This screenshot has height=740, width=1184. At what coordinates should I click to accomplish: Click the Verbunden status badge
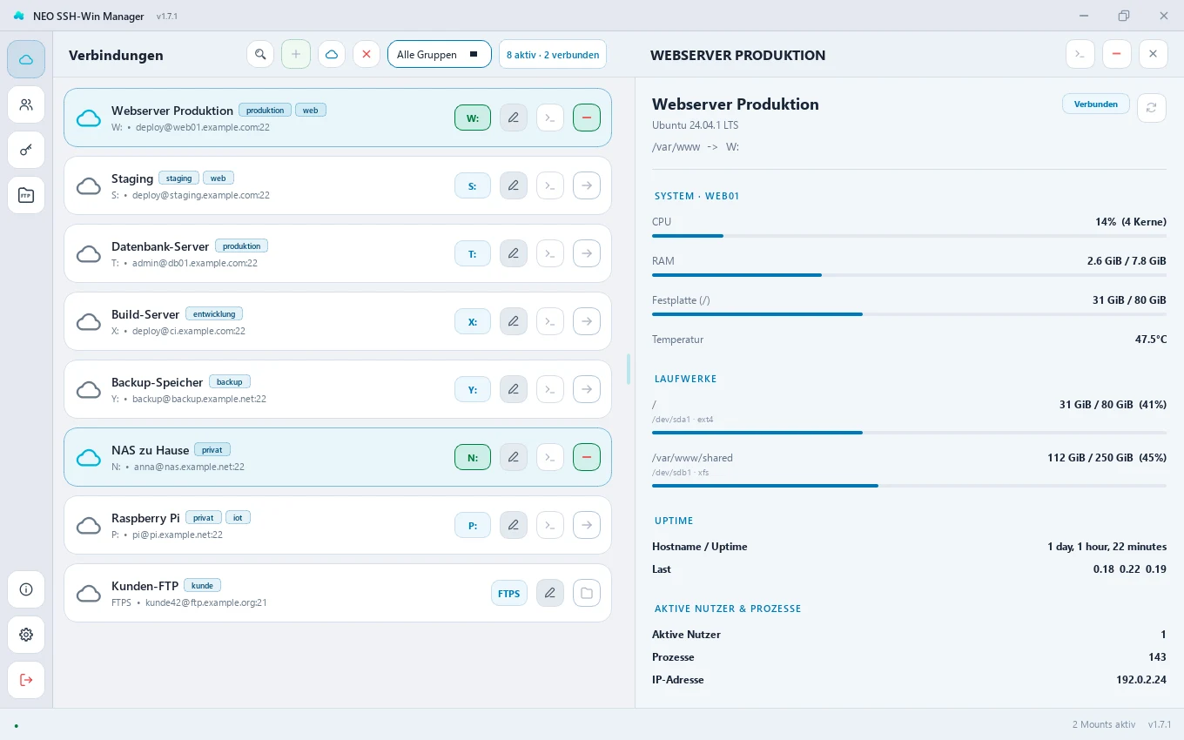pos(1096,104)
